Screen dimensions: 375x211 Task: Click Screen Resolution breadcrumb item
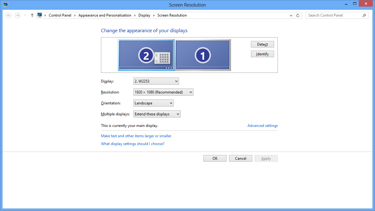click(172, 15)
